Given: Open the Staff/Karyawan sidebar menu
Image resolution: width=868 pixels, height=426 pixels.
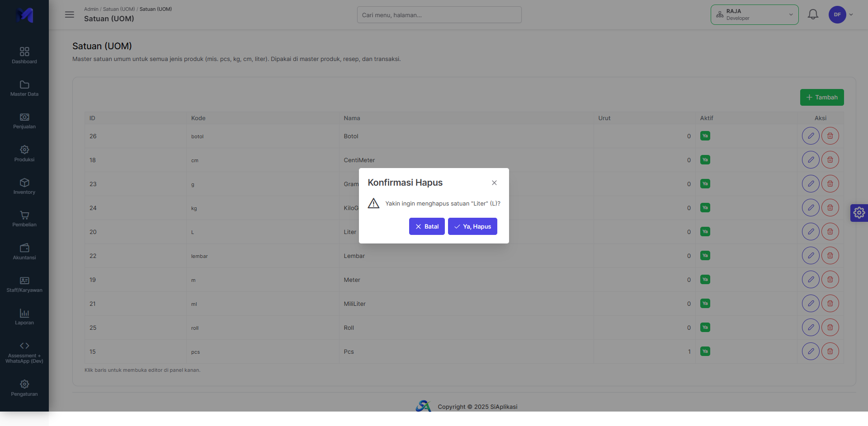Looking at the screenshot, I should point(24,284).
